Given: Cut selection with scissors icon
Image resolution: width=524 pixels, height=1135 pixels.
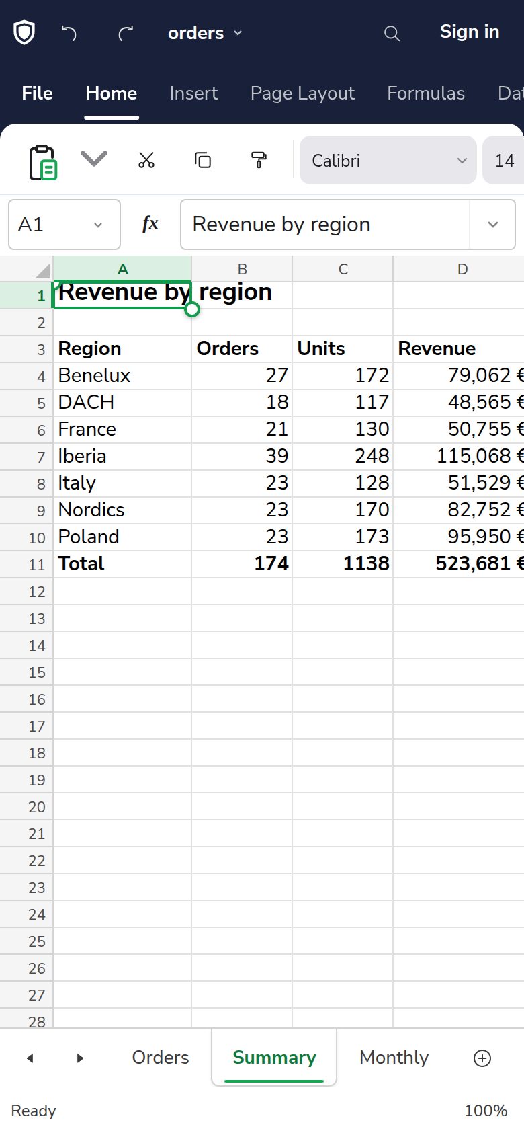Looking at the screenshot, I should tap(146, 160).
